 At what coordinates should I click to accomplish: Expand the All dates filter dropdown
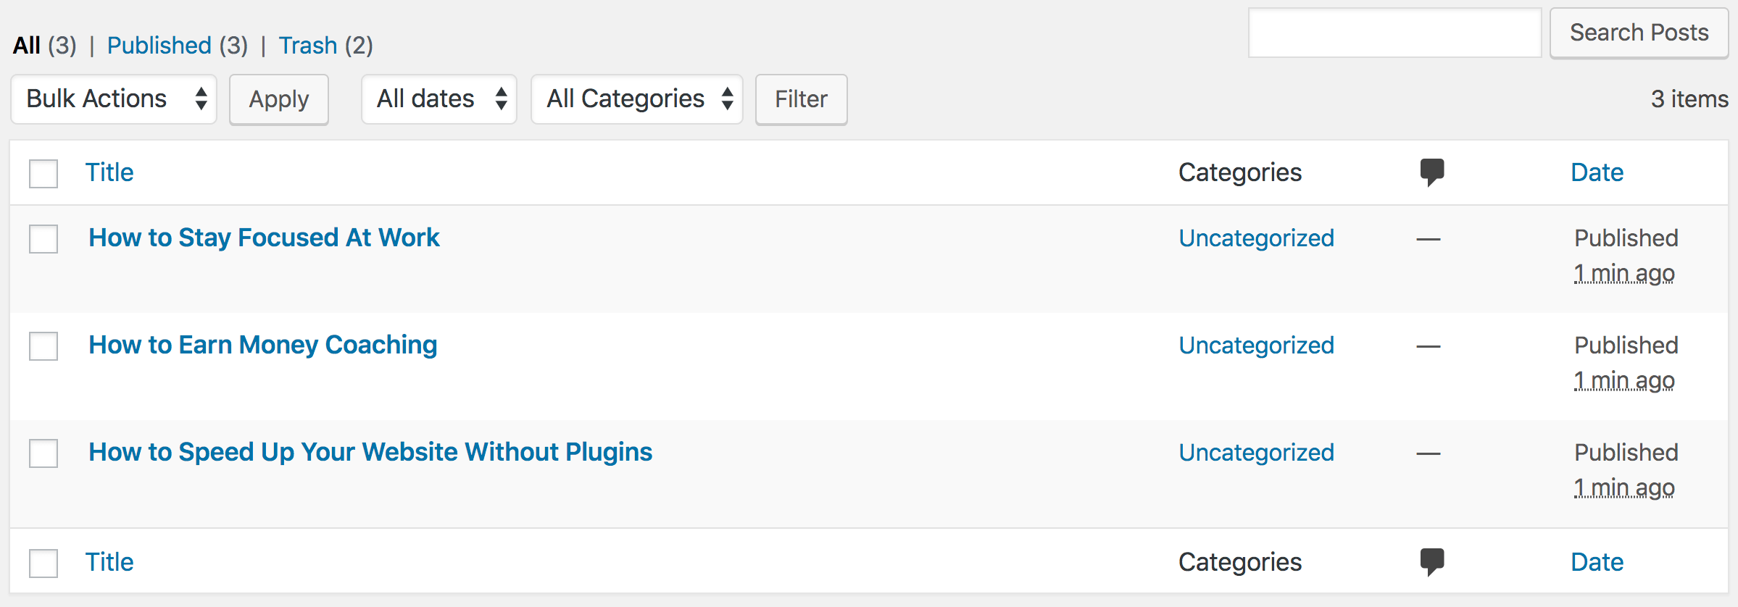pyautogui.click(x=438, y=99)
